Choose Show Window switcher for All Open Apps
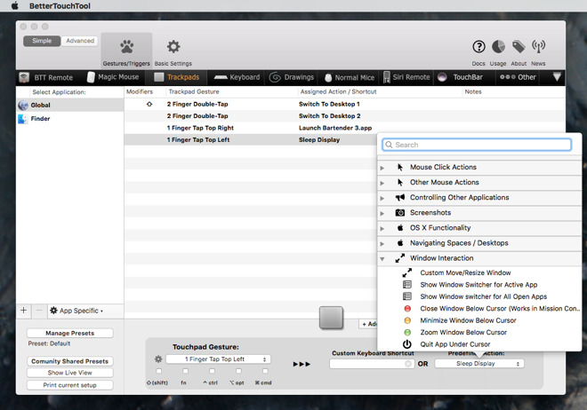This screenshot has width=587, height=410. [x=483, y=296]
